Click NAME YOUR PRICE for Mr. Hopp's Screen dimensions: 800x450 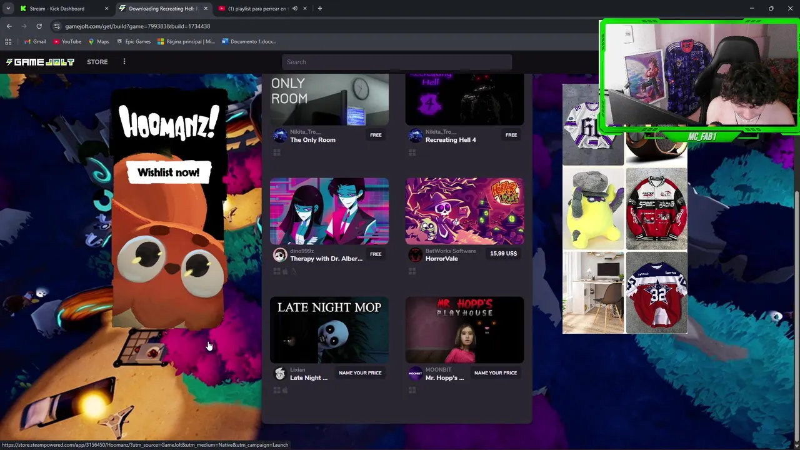496,373
